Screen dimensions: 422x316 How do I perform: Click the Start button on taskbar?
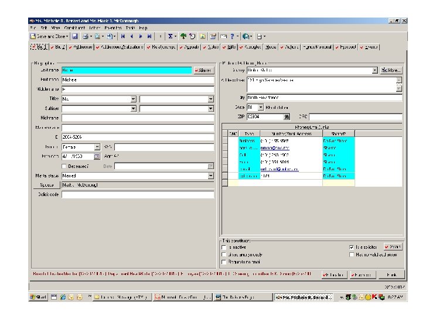click(x=39, y=297)
